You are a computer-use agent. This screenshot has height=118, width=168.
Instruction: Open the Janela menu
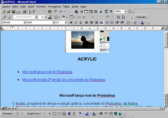coord(75,7)
